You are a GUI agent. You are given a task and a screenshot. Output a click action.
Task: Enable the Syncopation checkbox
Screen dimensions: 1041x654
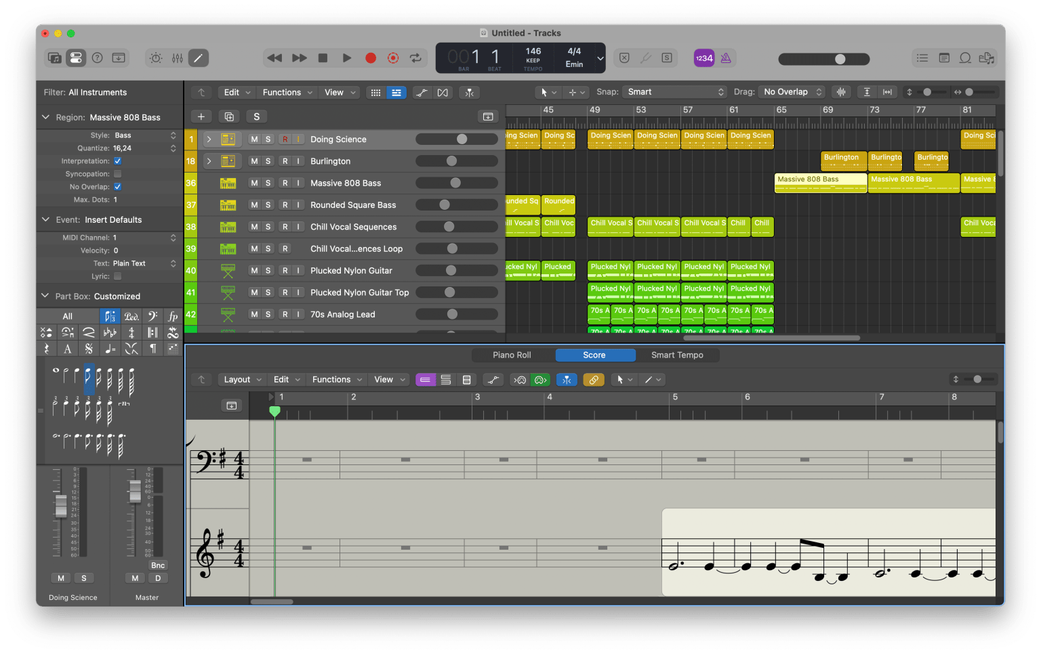point(117,174)
